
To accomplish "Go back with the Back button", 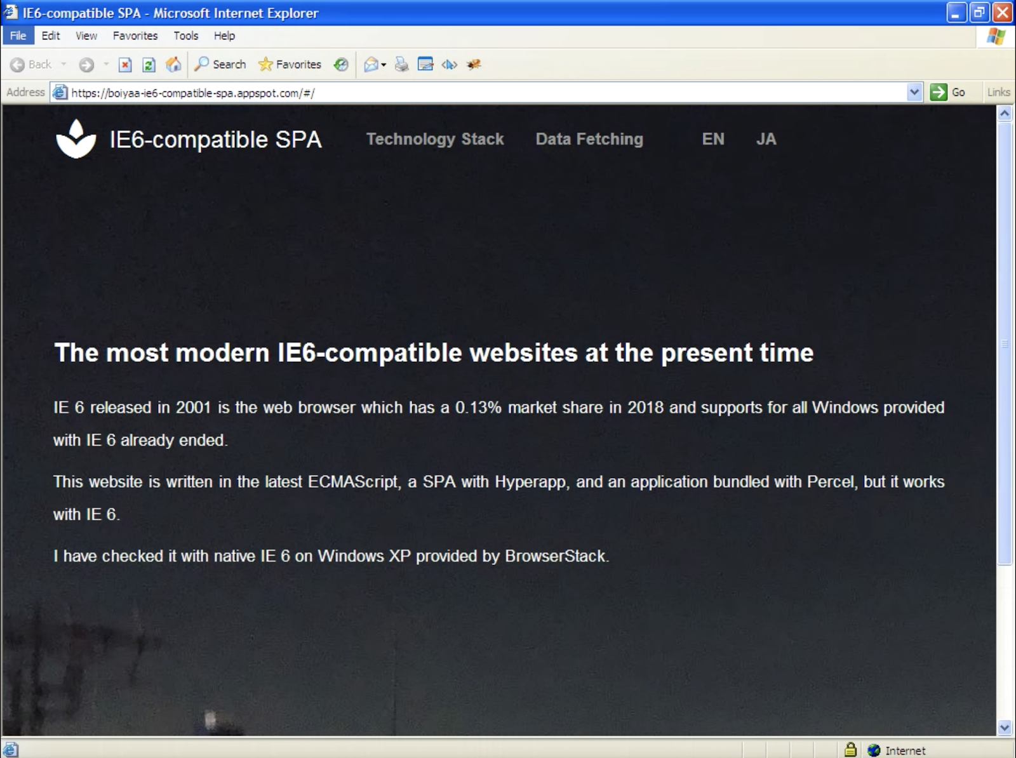I will [31, 64].
